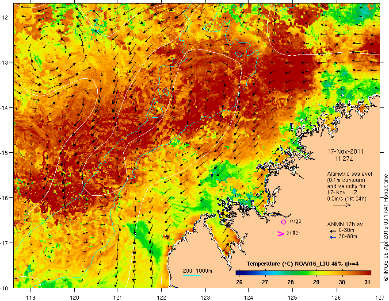Click the "ANMN 12h av." label
This screenshot has height=301, width=389.
pyautogui.click(x=346, y=224)
